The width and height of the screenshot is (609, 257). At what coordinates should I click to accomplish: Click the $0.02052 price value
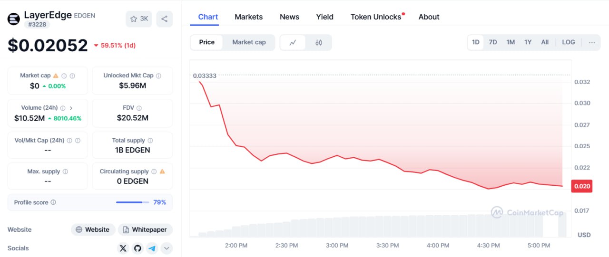point(48,46)
